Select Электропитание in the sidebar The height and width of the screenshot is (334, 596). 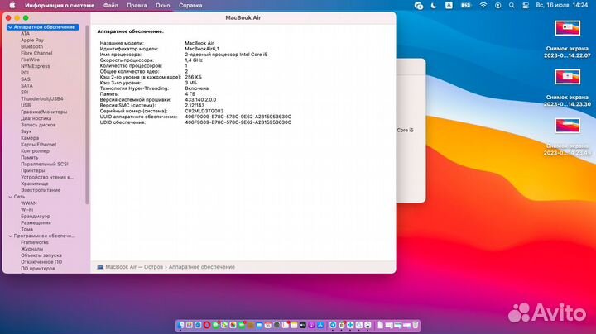(x=41, y=190)
